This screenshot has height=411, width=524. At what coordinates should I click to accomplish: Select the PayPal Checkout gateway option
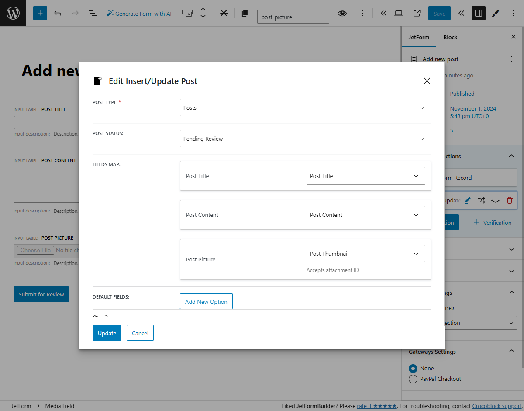(x=413, y=379)
